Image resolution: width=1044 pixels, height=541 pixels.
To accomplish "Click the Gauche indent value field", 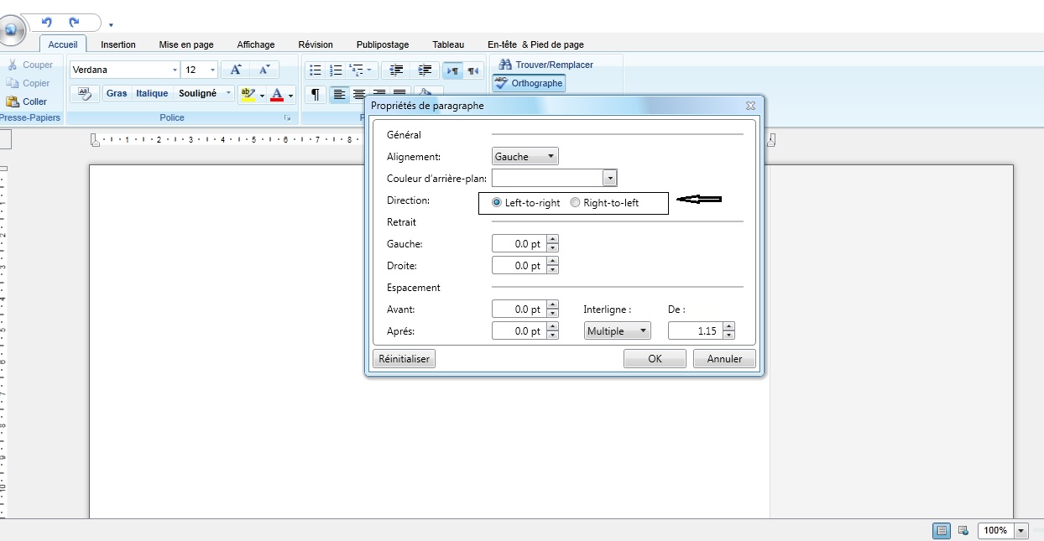I will tap(519, 244).
